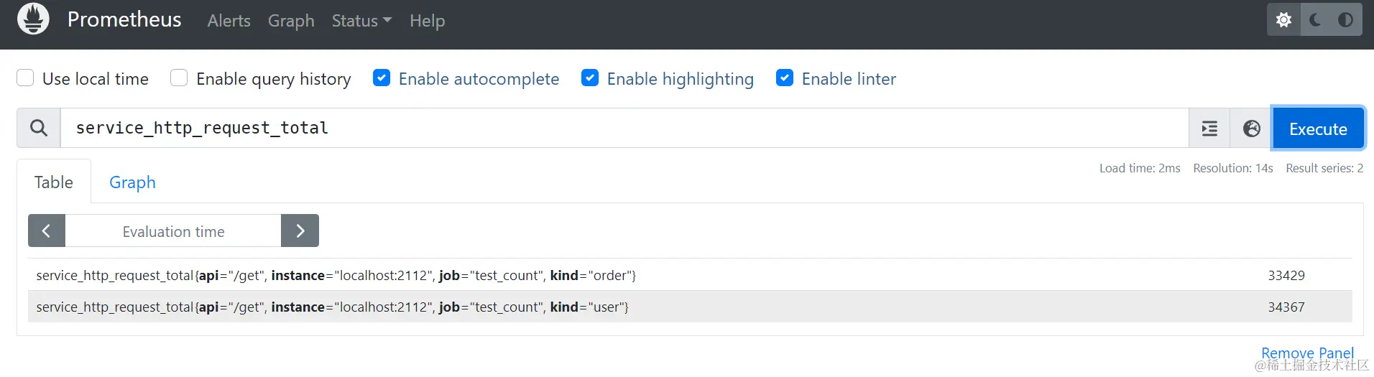The image size is (1374, 377).
Task: Go to next evaluation time
Action: (300, 231)
